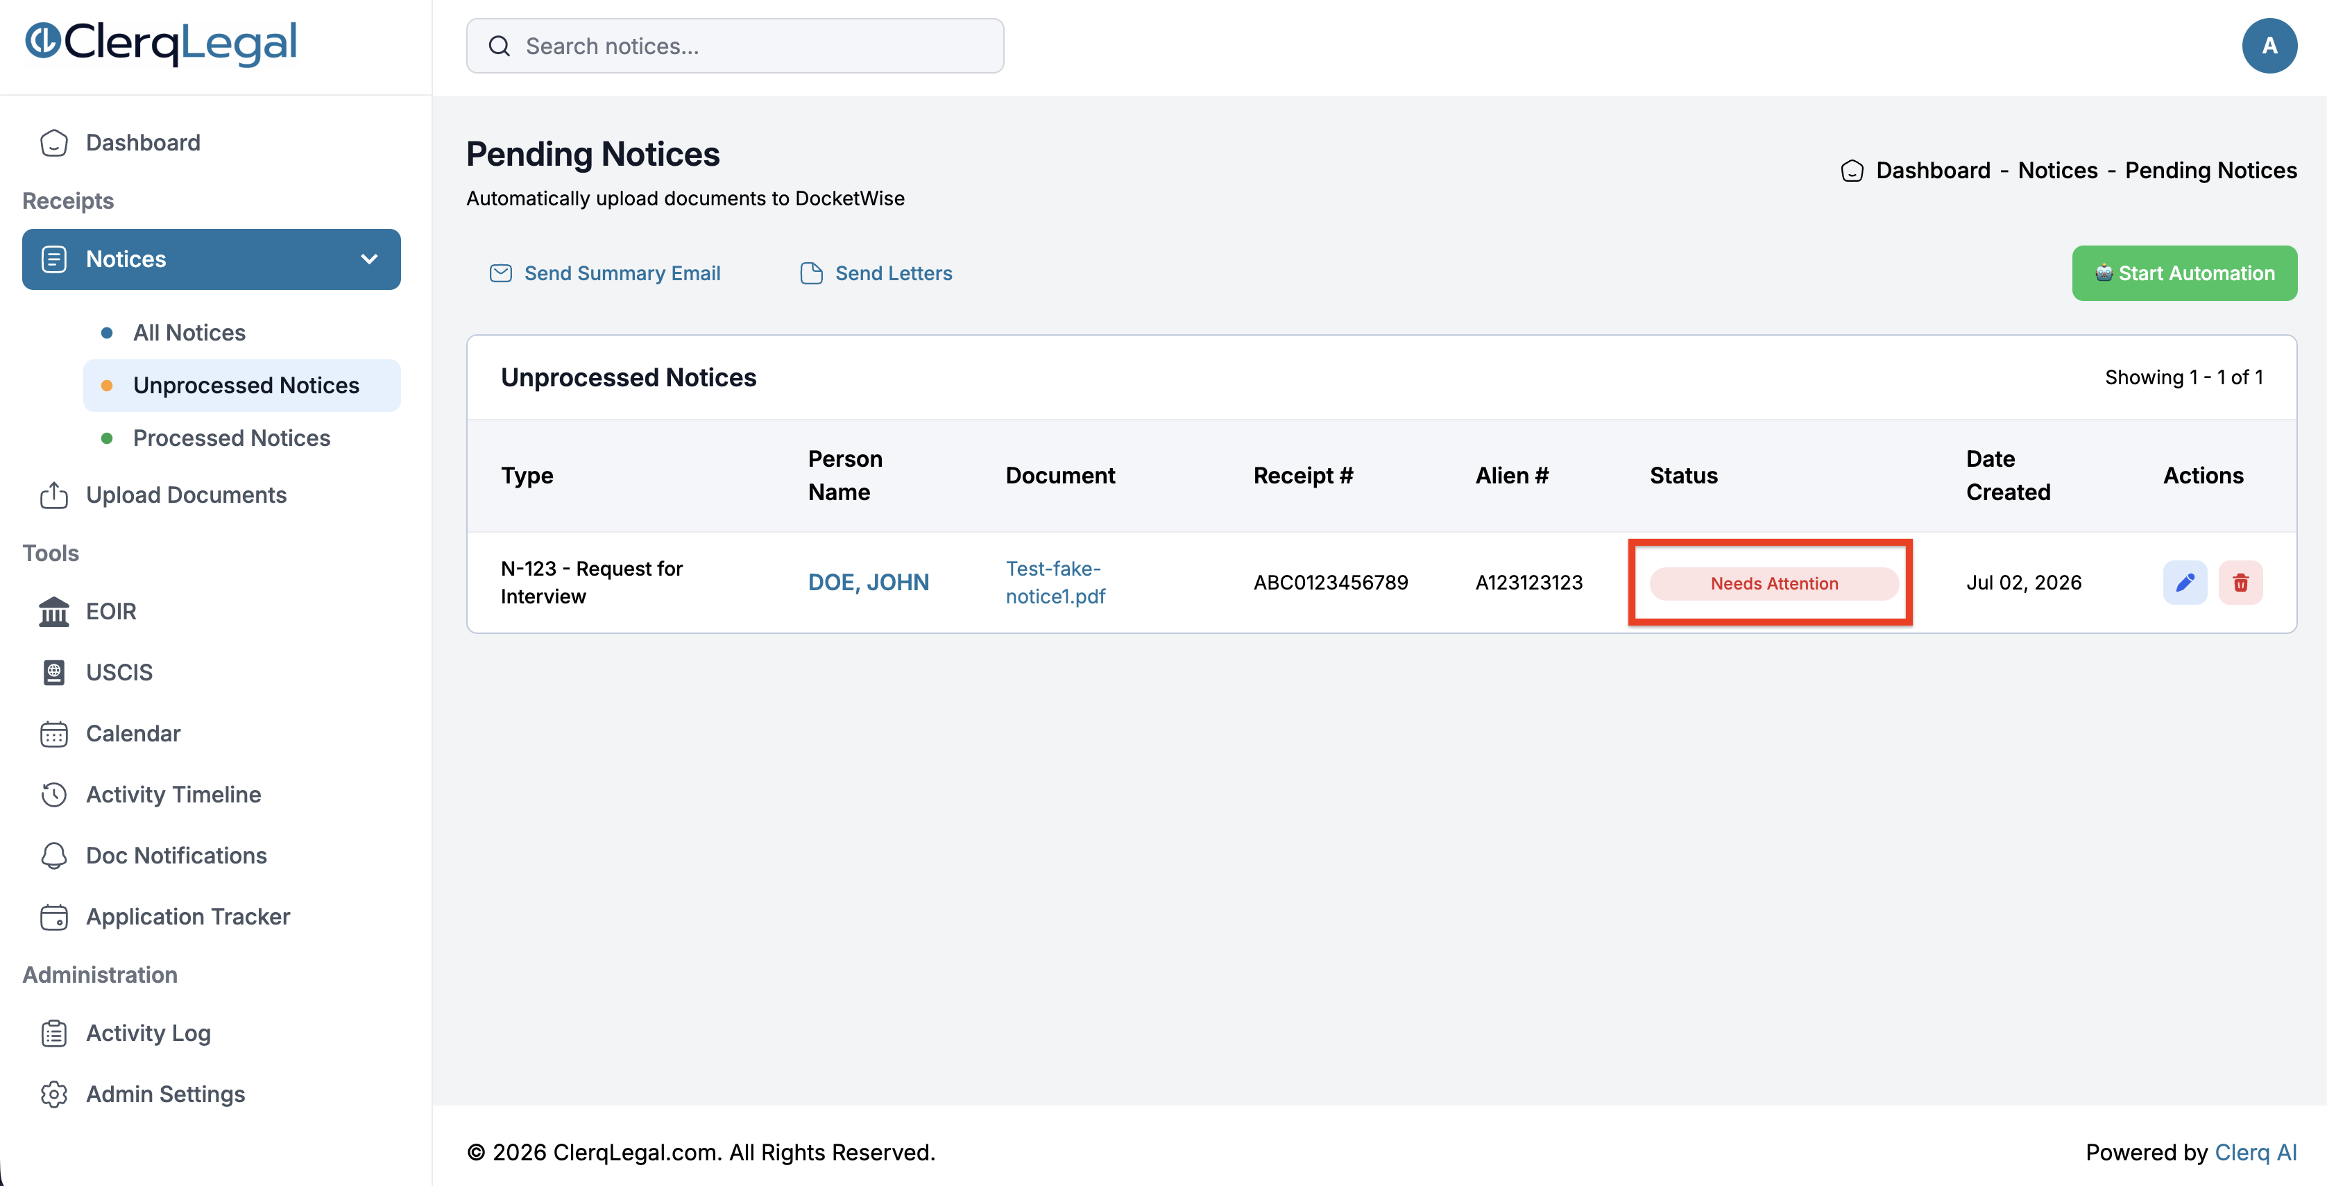Click the Send Summary Email envelope icon
The width and height of the screenshot is (2327, 1186).
pyautogui.click(x=500, y=274)
